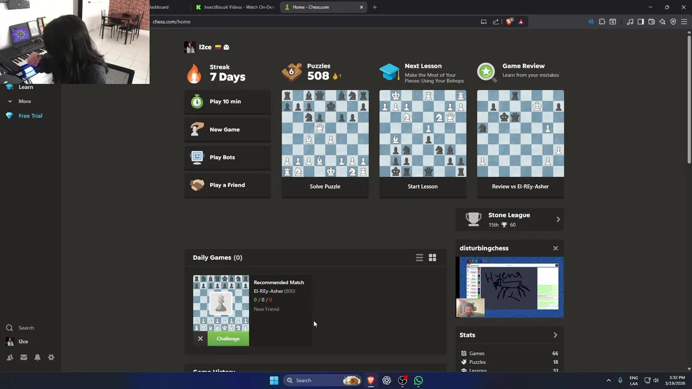Click the Games stat row

[x=510, y=353]
